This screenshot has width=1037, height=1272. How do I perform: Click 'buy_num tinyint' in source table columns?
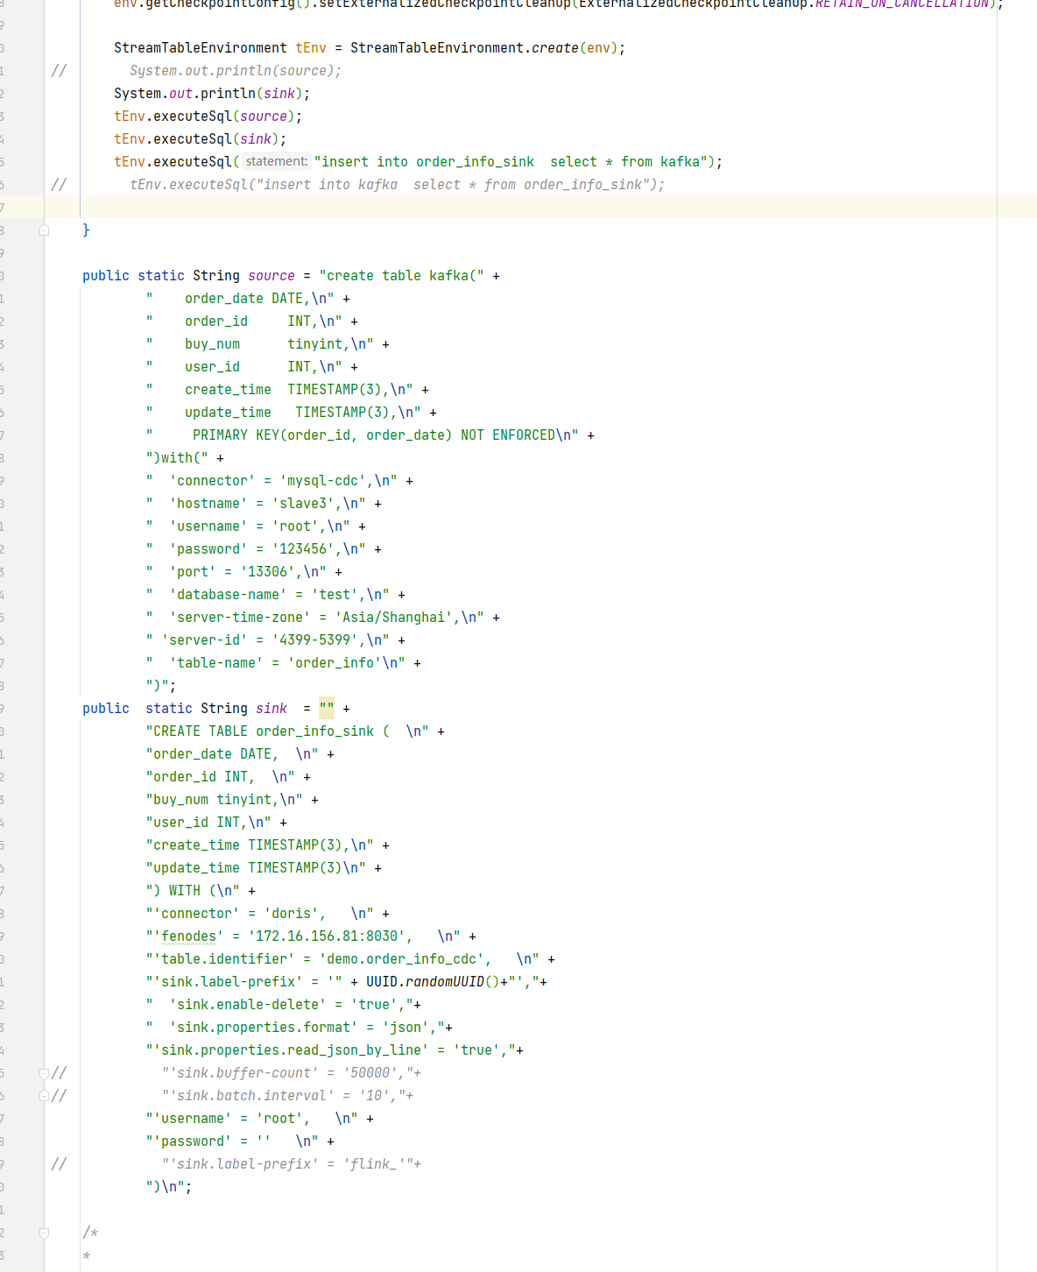tap(265, 344)
